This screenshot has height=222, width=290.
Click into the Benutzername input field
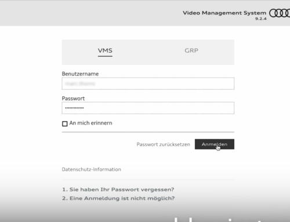(x=148, y=83)
